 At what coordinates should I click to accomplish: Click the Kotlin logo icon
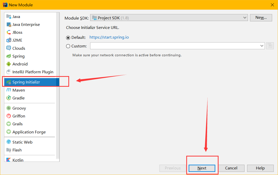(8, 160)
